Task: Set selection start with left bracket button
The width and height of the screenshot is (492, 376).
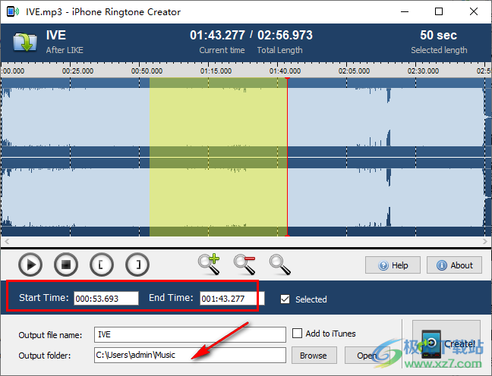Action: click(x=102, y=265)
